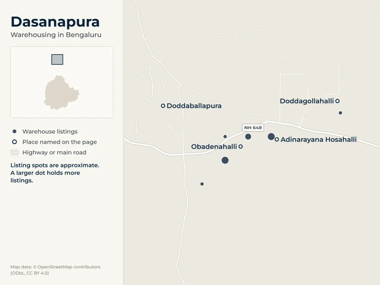Click the grey locator square in inset map
The image size is (380, 285).
coord(57,59)
